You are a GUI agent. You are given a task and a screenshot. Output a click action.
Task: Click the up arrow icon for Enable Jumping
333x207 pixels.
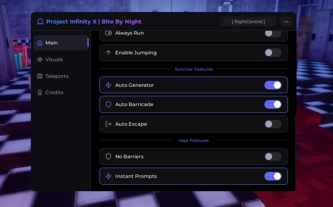[x=108, y=53]
